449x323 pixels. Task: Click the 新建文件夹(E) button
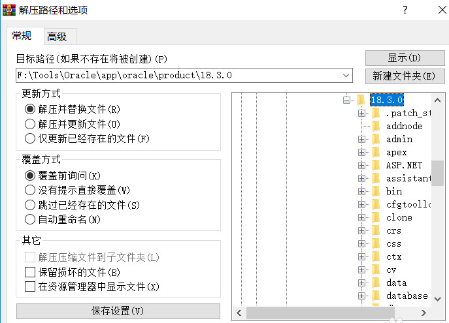[x=403, y=76]
